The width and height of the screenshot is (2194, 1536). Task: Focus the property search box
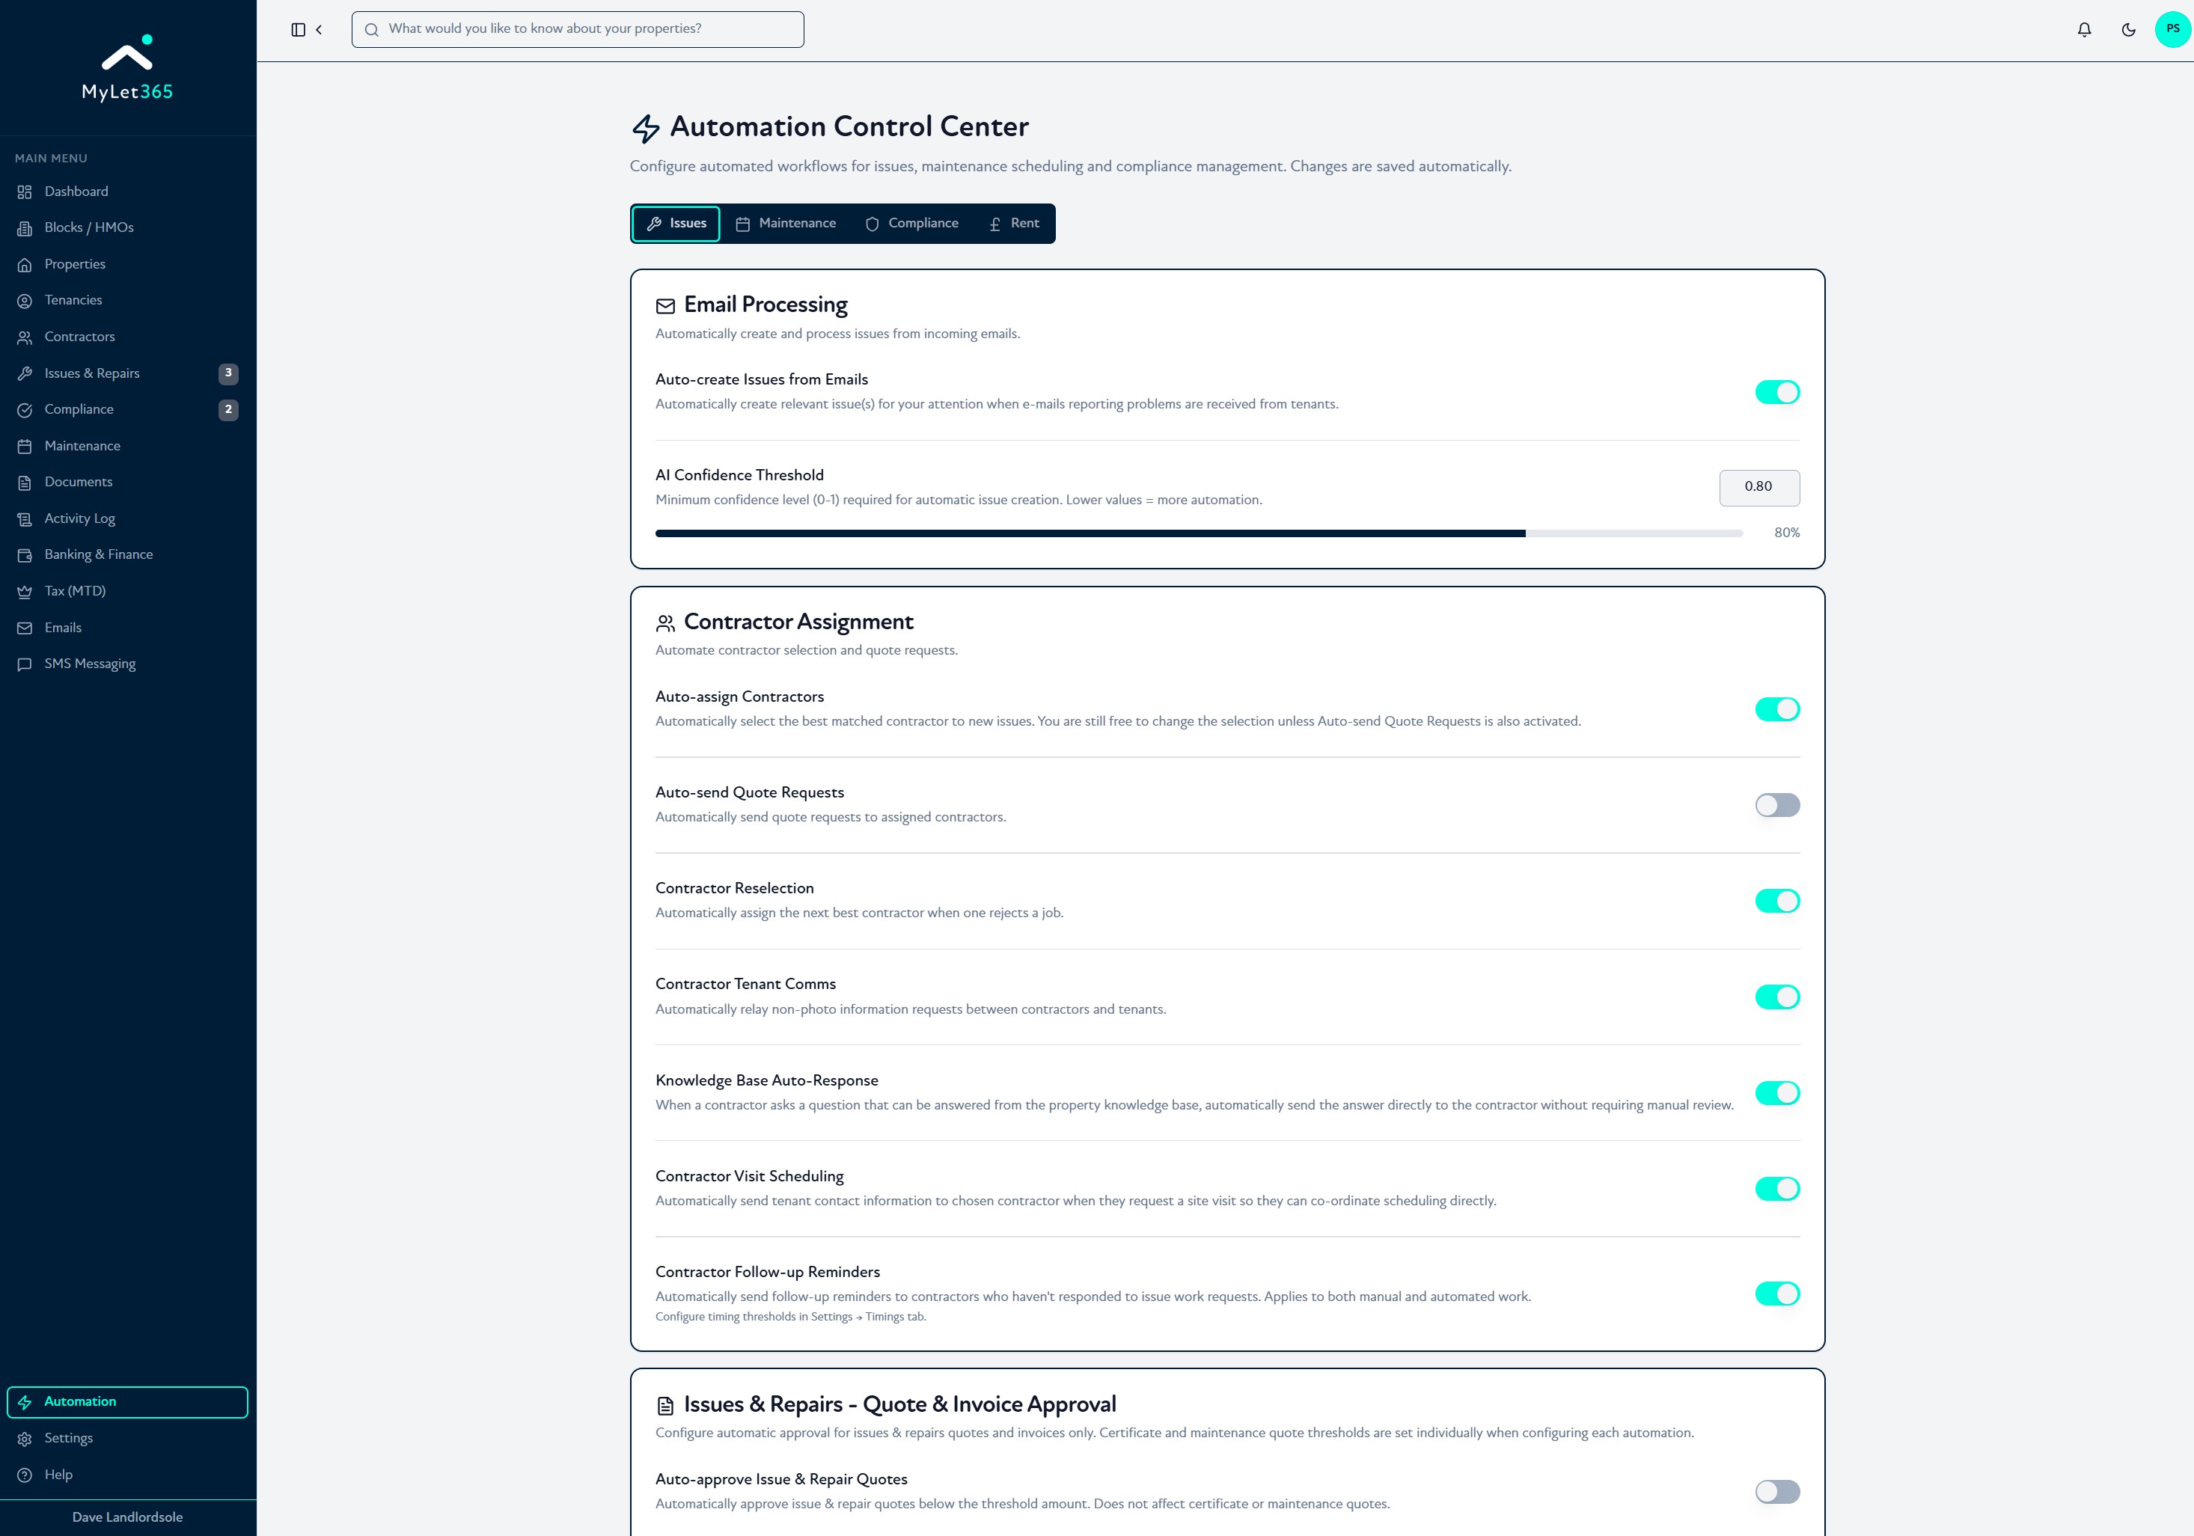577,30
